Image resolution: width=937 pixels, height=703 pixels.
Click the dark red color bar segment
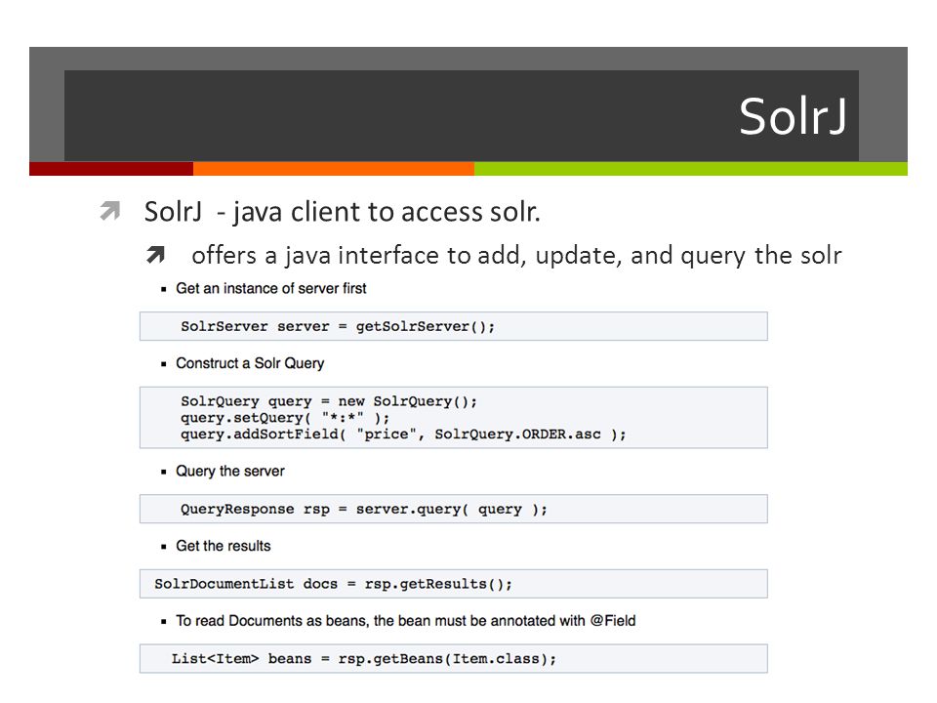tap(111, 169)
